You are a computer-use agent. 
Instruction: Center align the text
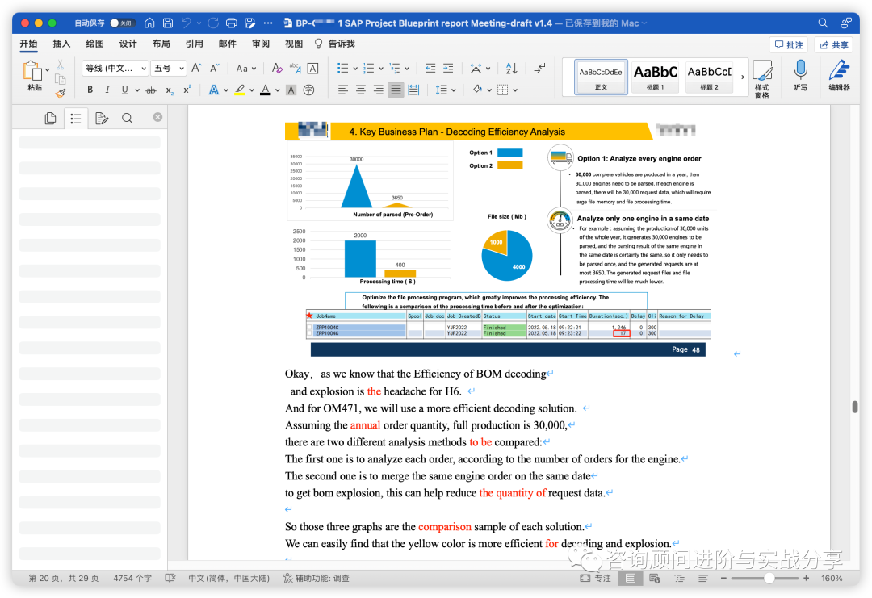[x=361, y=90]
